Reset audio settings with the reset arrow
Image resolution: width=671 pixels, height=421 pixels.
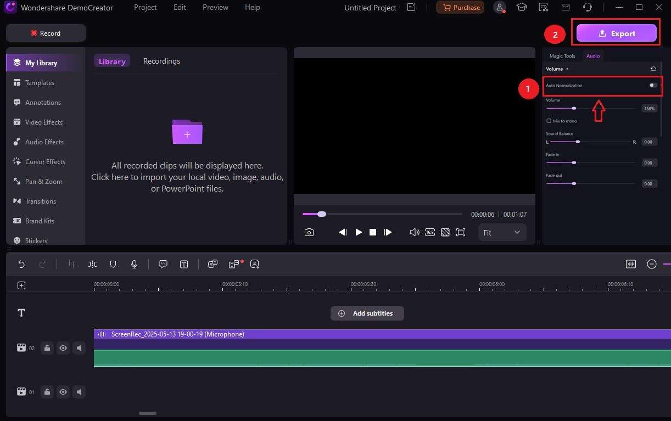(x=653, y=69)
